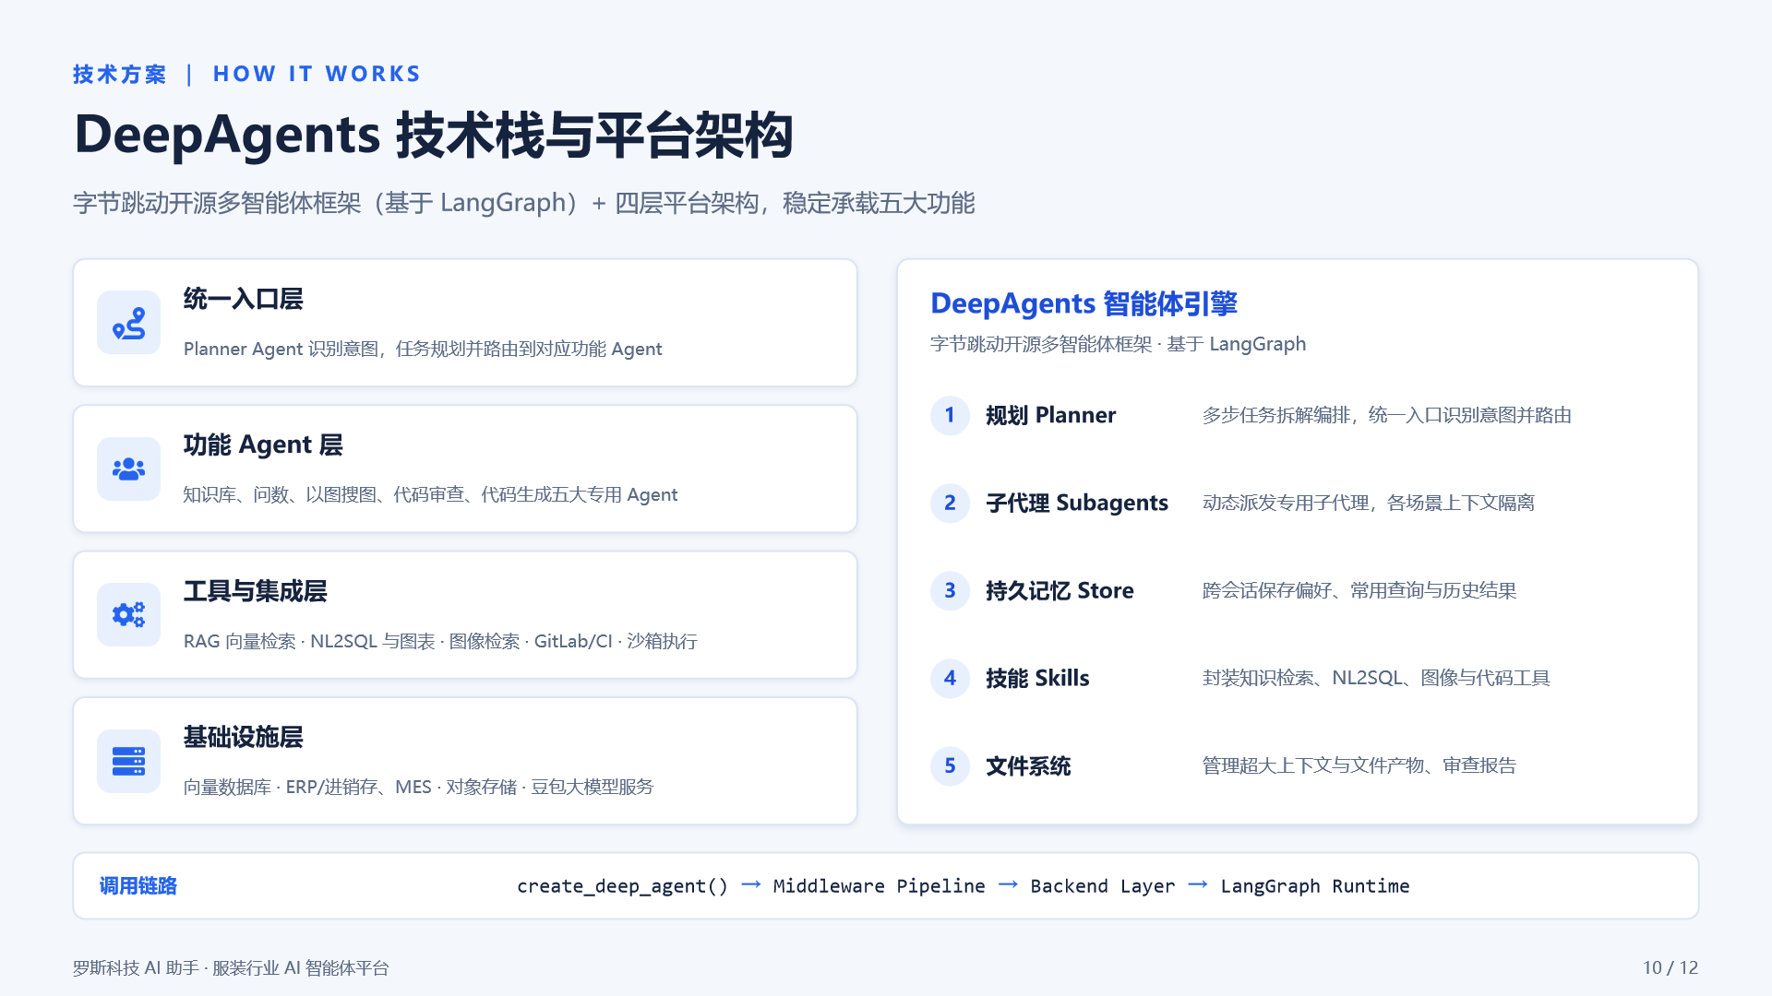Select the 统一入口层 heading
Screen dimensions: 1772x996
tap(244, 299)
